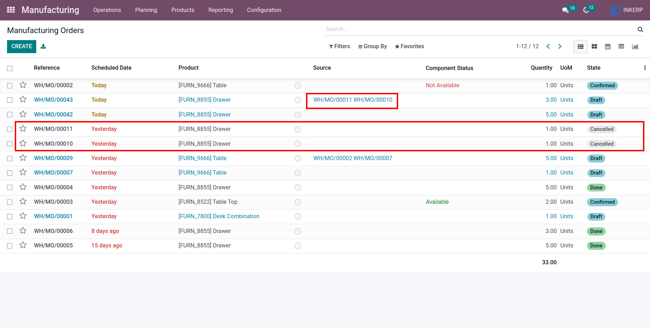The width and height of the screenshot is (650, 328).
Task: Click the search magnifier icon
Action: pyautogui.click(x=640, y=29)
